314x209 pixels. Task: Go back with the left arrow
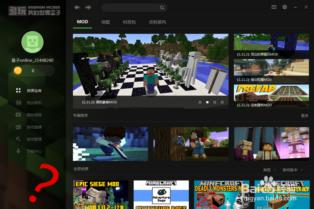click(77, 8)
